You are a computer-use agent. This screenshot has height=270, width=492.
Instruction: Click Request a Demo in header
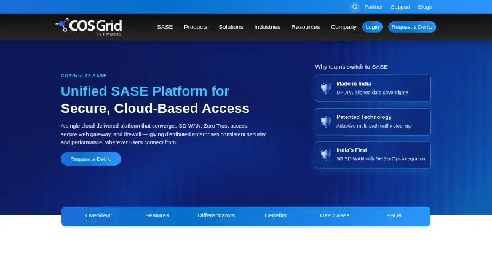(x=412, y=27)
